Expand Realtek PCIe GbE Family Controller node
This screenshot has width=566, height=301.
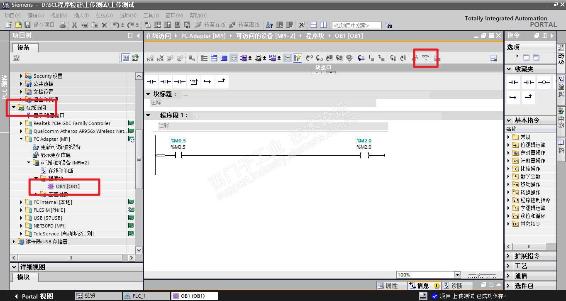[22, 123]
